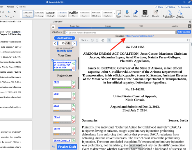Image resolution: width=192 pixels, height=150 pixels.
Task: Accept the ER 10 suggestion
Action: (74, 83)
